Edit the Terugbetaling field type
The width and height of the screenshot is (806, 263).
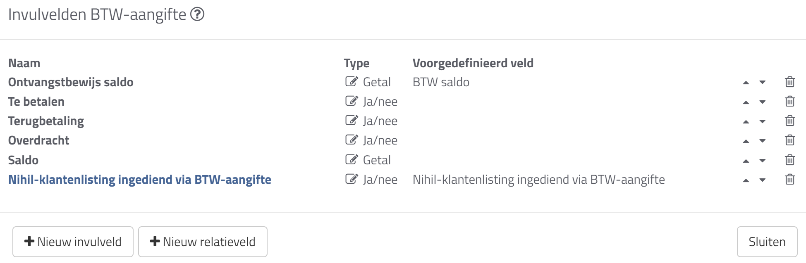pyautogui.click(x=352, y=120)
